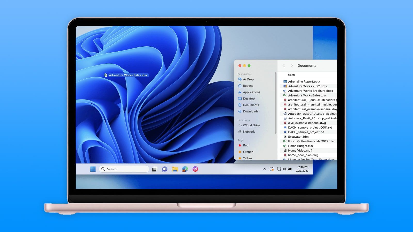Sort files using the Name column header
This screenshot has width=413, height=232.
[x=292, y=74]
